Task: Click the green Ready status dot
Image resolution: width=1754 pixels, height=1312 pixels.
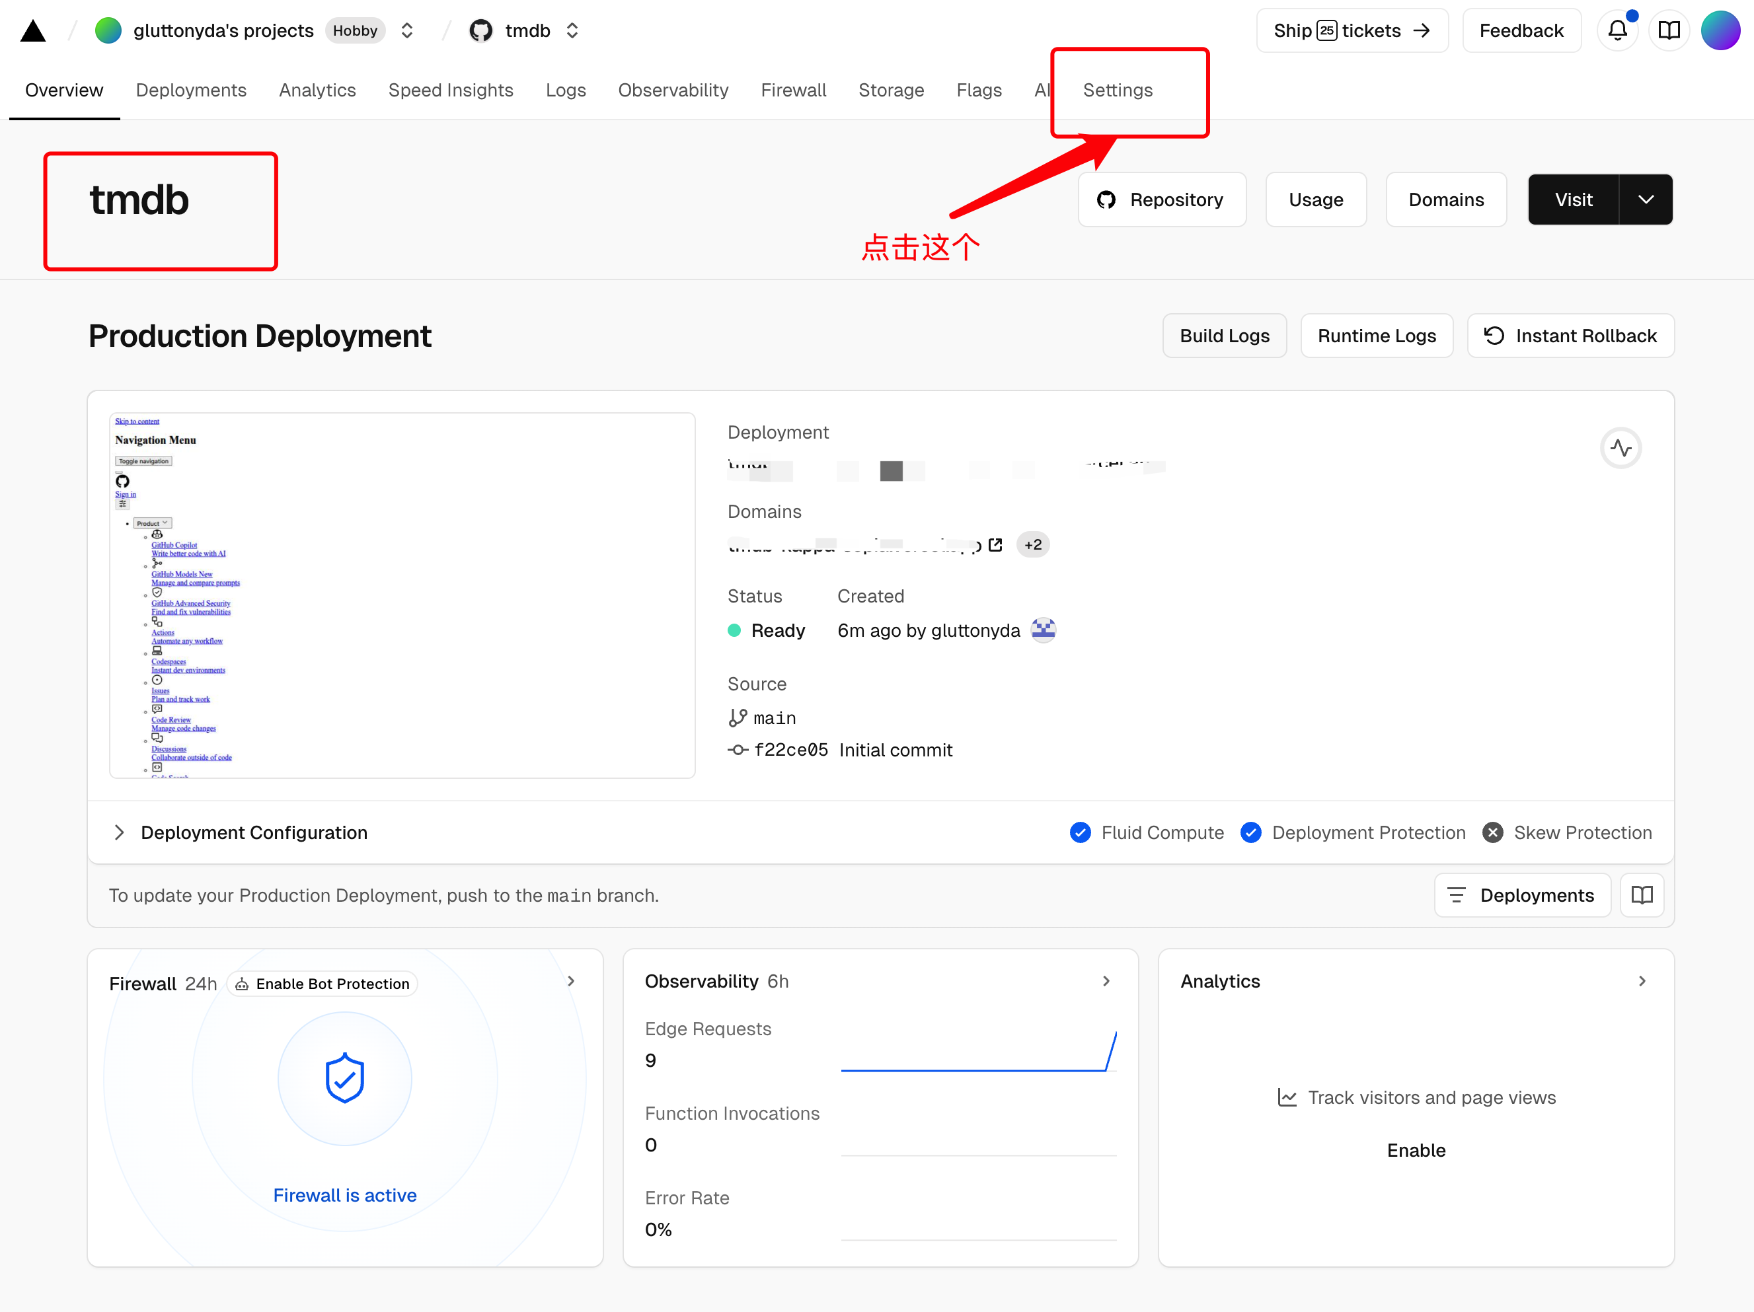Action: [x=734, y=630]
